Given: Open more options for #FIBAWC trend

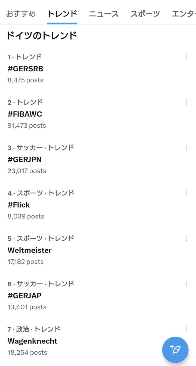Looking at the screenshot, I should [186, 102].
